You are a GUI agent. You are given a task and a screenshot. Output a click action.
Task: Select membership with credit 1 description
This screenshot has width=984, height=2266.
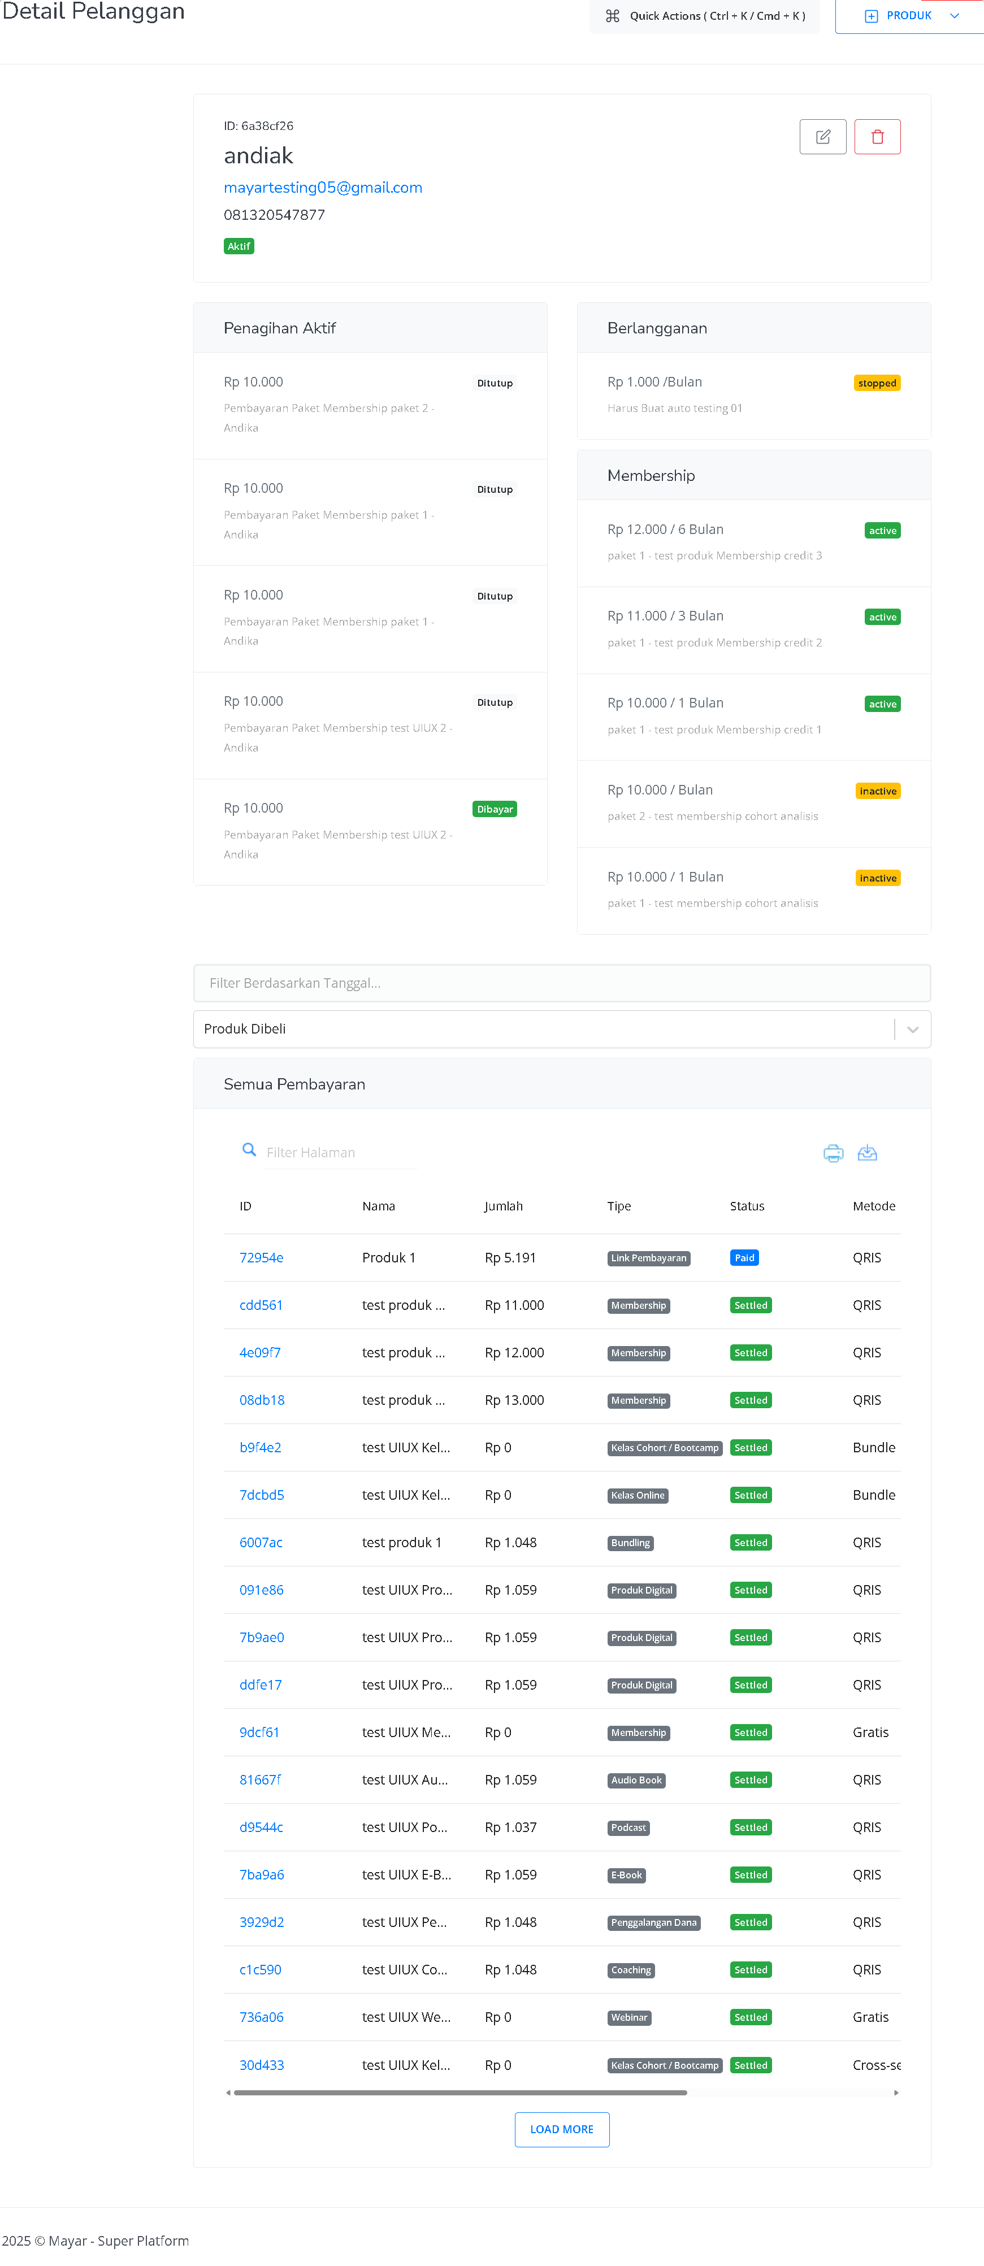(753, 717)
